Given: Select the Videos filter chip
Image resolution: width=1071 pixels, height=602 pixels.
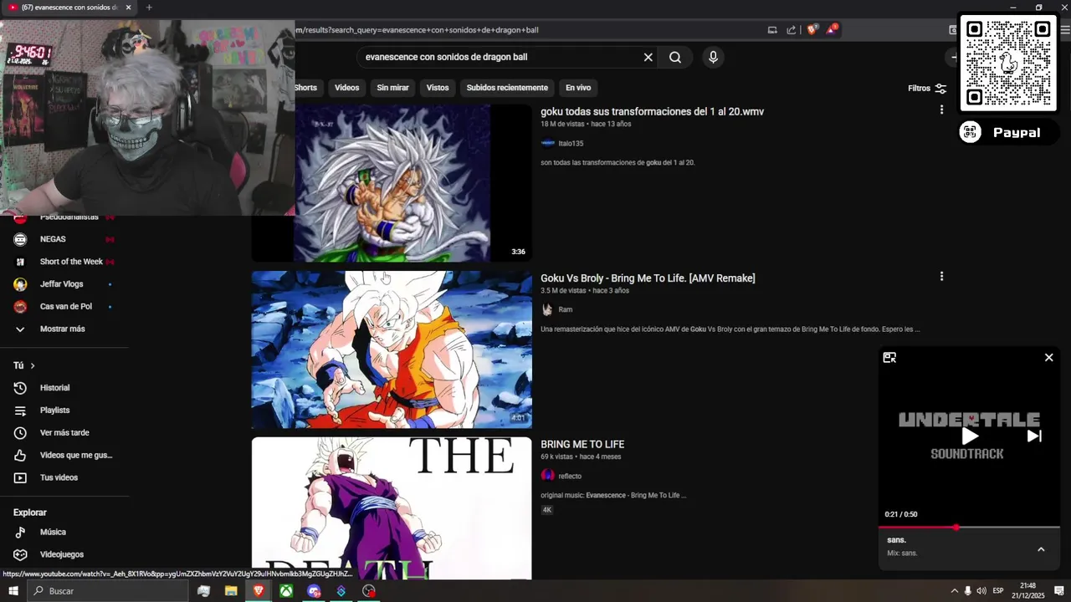Looking at the screenshot, I should click(346, 88).
